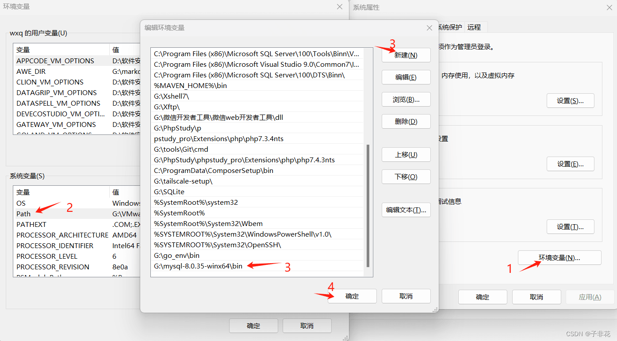
Task: Click the 新建(N) button to add entry
Action: (406, 55)
